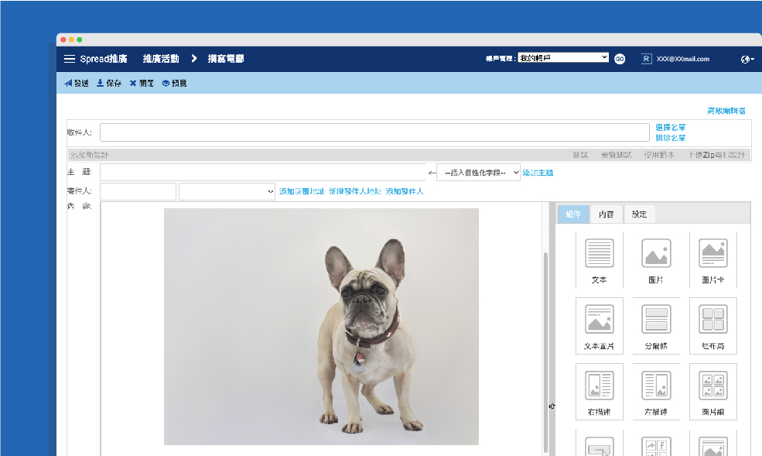Screen dimensions: 762x456
Task: Open the globe language menu
Action: click(747, 60)
